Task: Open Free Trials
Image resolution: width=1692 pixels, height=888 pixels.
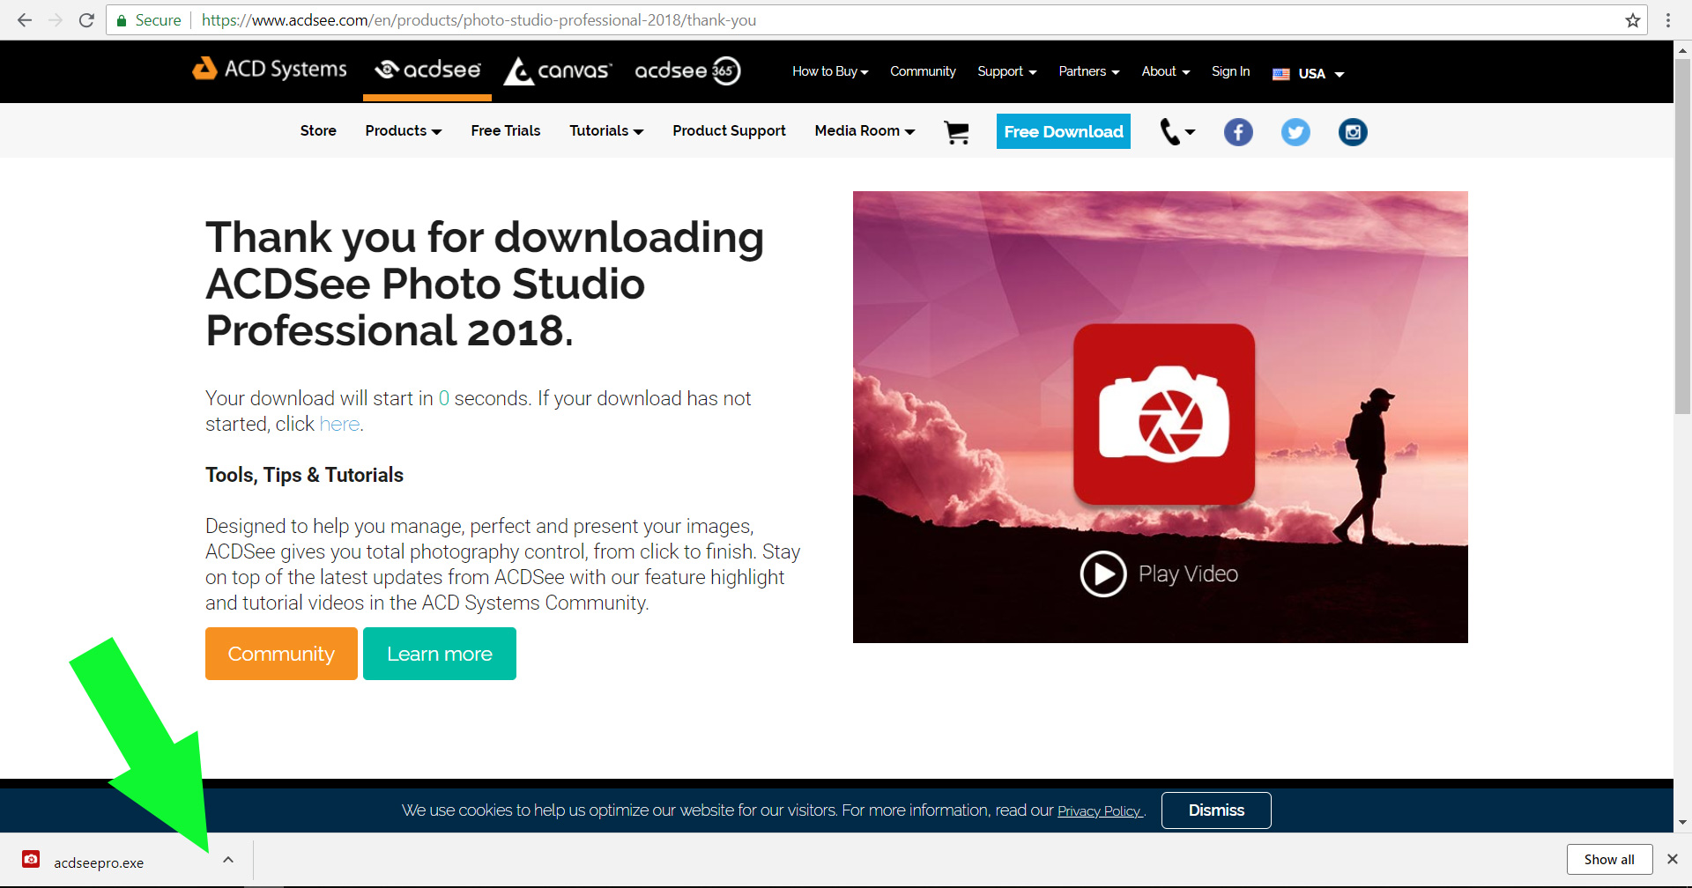Action: pyautogui.click(x=506, y=130)
